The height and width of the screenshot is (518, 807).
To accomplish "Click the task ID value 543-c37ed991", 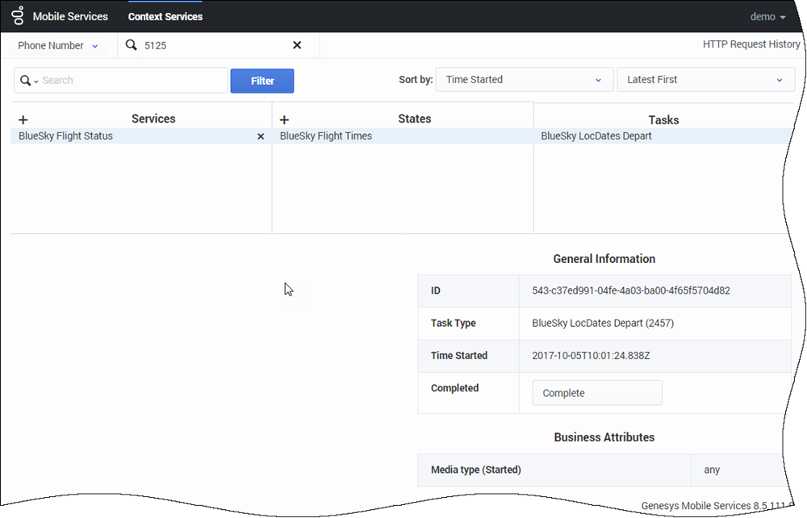I will [x=631, y=290].
